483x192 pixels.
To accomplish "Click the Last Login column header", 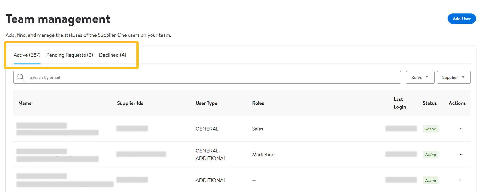I will (400, 103).
